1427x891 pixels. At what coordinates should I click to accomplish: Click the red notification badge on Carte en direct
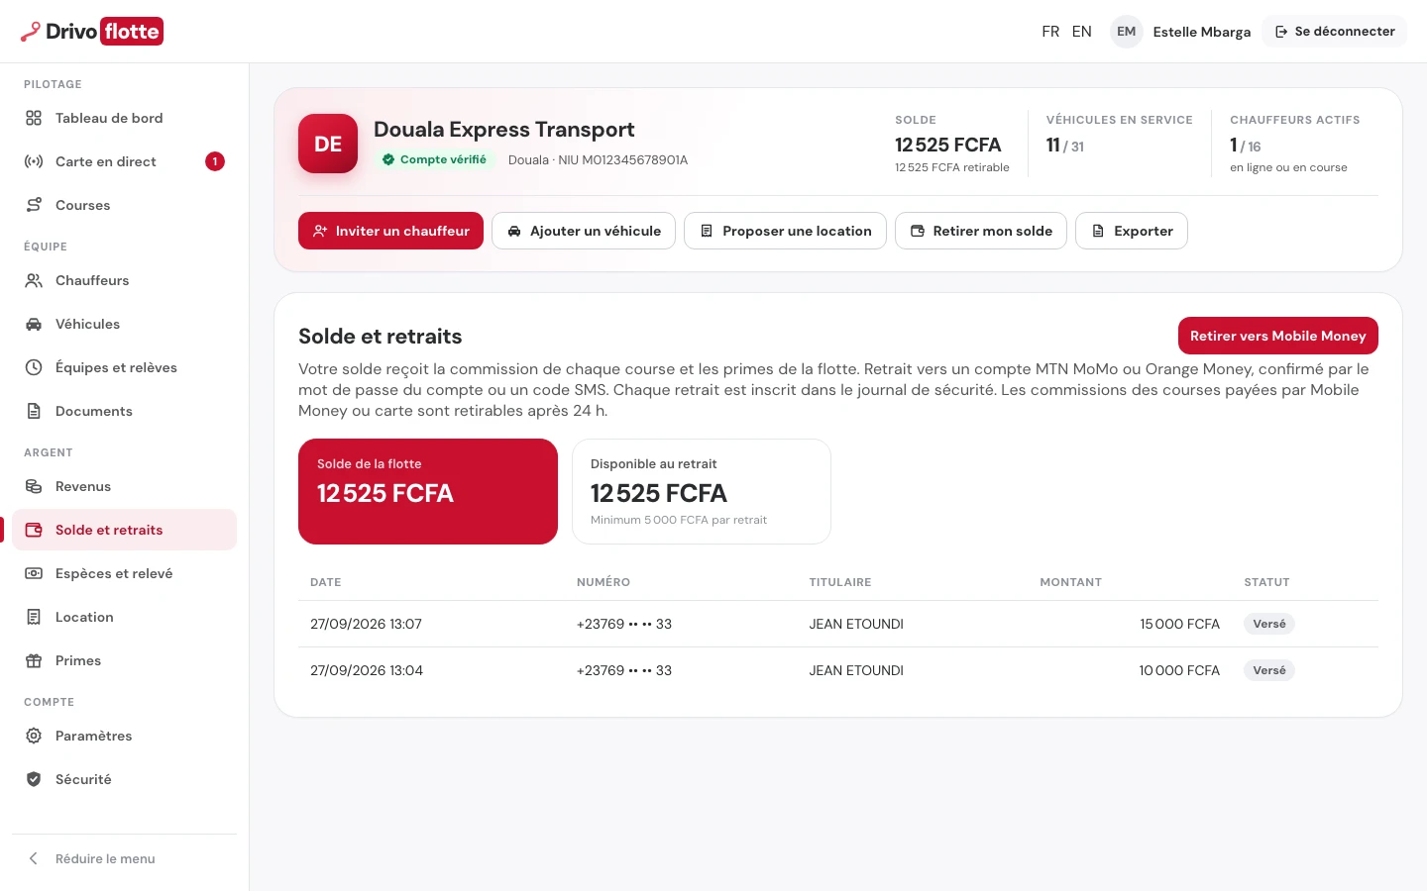pyautogui.click(x=215, y=161)
